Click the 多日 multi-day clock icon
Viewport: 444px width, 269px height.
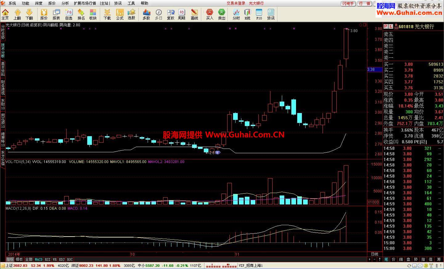158,14
